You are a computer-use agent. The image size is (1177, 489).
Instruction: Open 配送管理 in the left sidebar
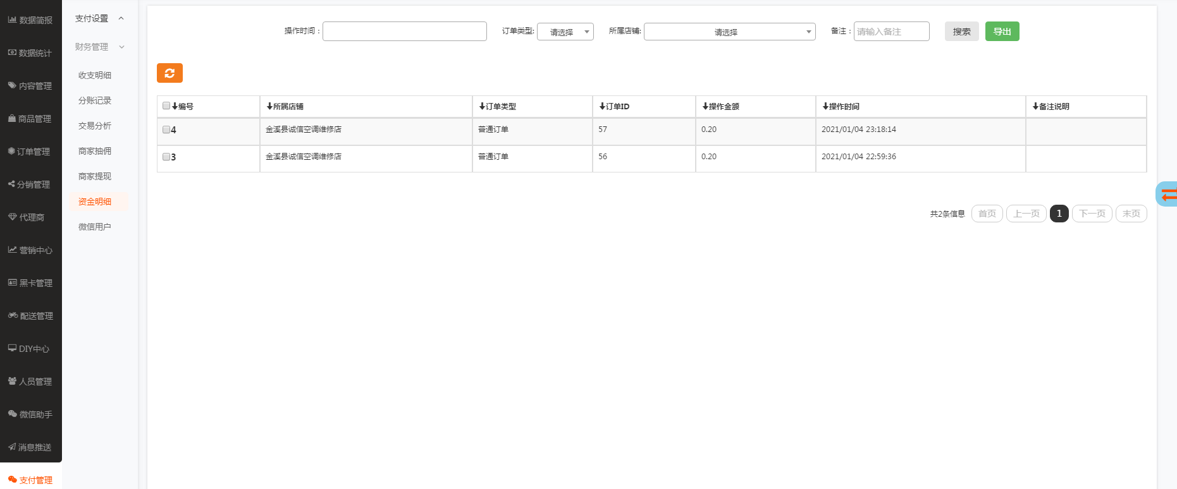click(x=30, y=316)
